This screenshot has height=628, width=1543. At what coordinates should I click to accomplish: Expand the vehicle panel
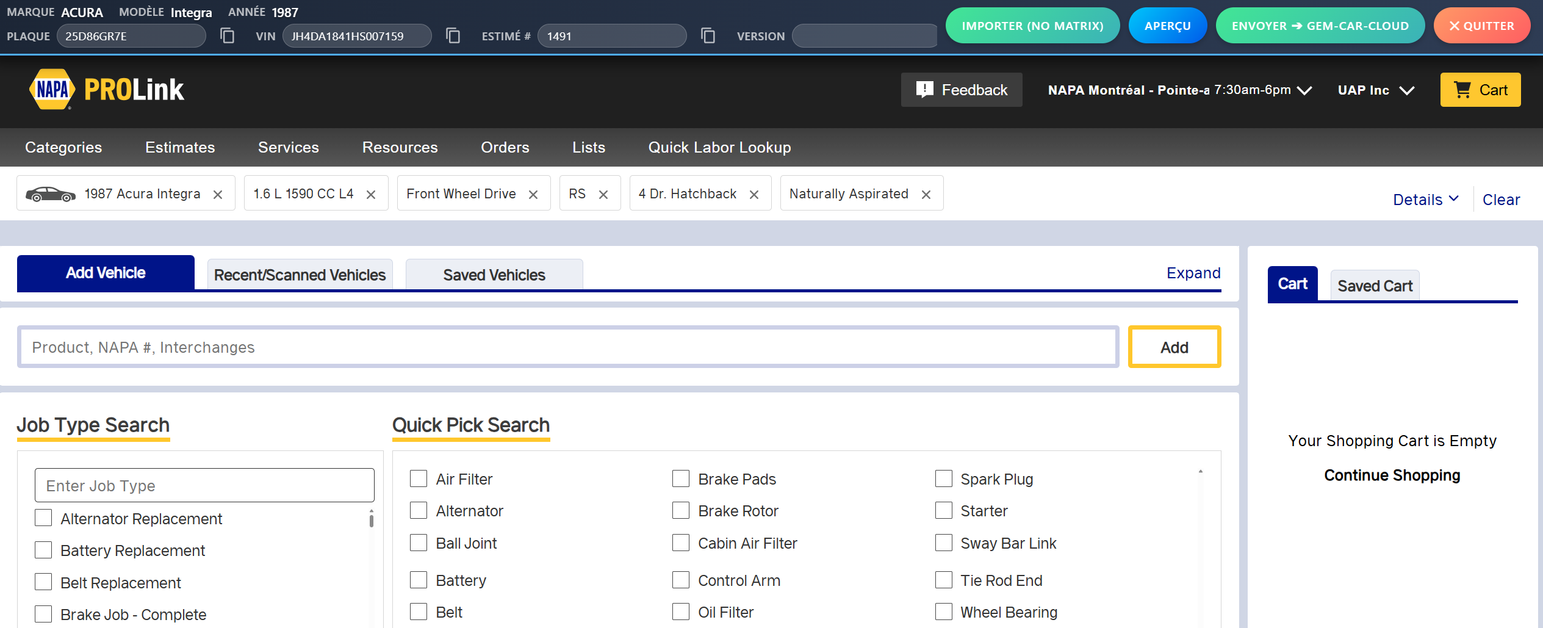coord(1193,273)
